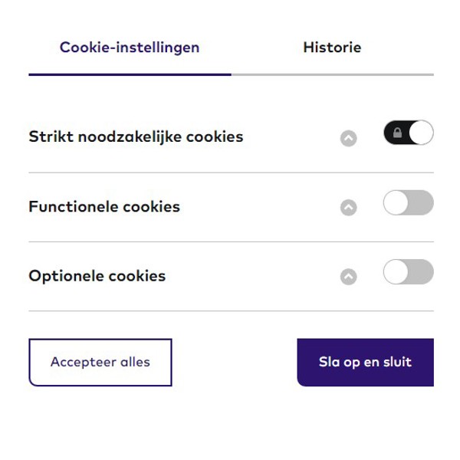Click white knob of the Optionele cookies switch
This screenshot has width=460, height=460.
click(x=396, y=272)
